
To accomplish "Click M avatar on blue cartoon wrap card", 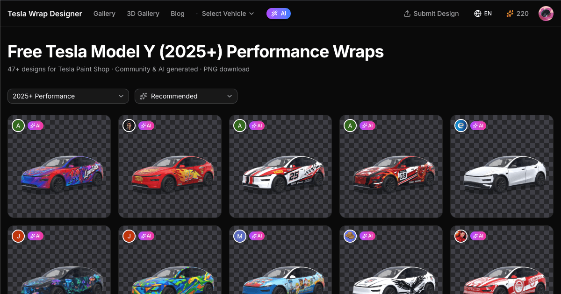I will point(240,236).
